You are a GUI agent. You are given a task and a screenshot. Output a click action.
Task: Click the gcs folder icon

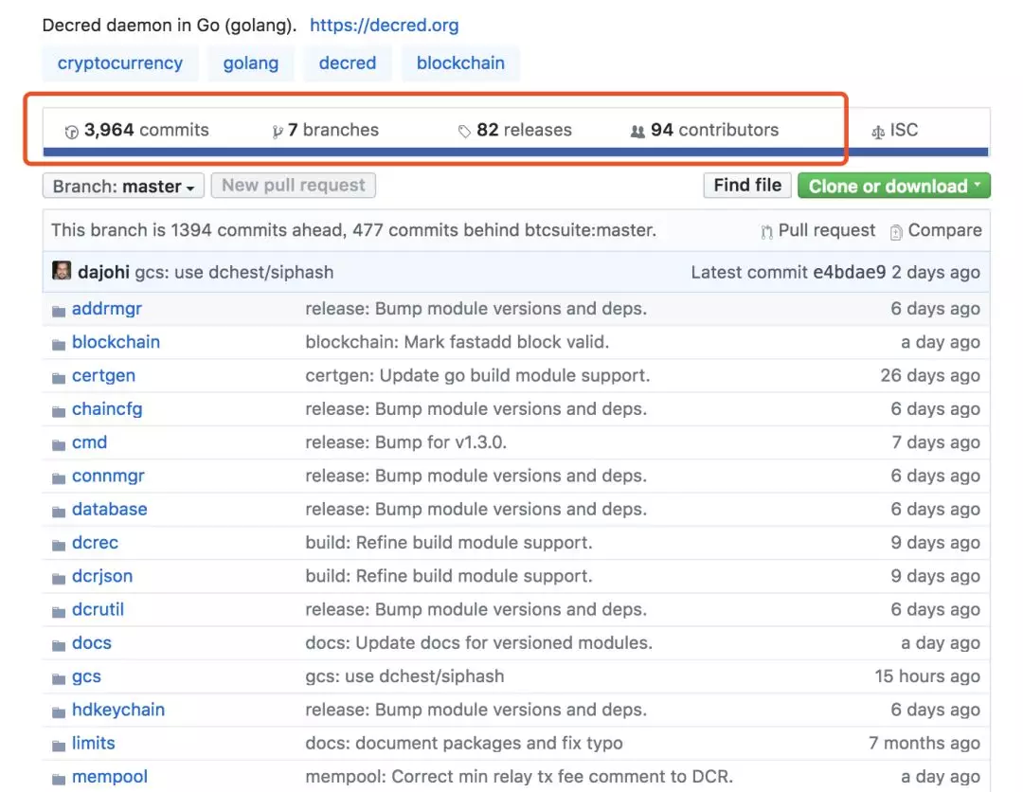pos(59,678)
